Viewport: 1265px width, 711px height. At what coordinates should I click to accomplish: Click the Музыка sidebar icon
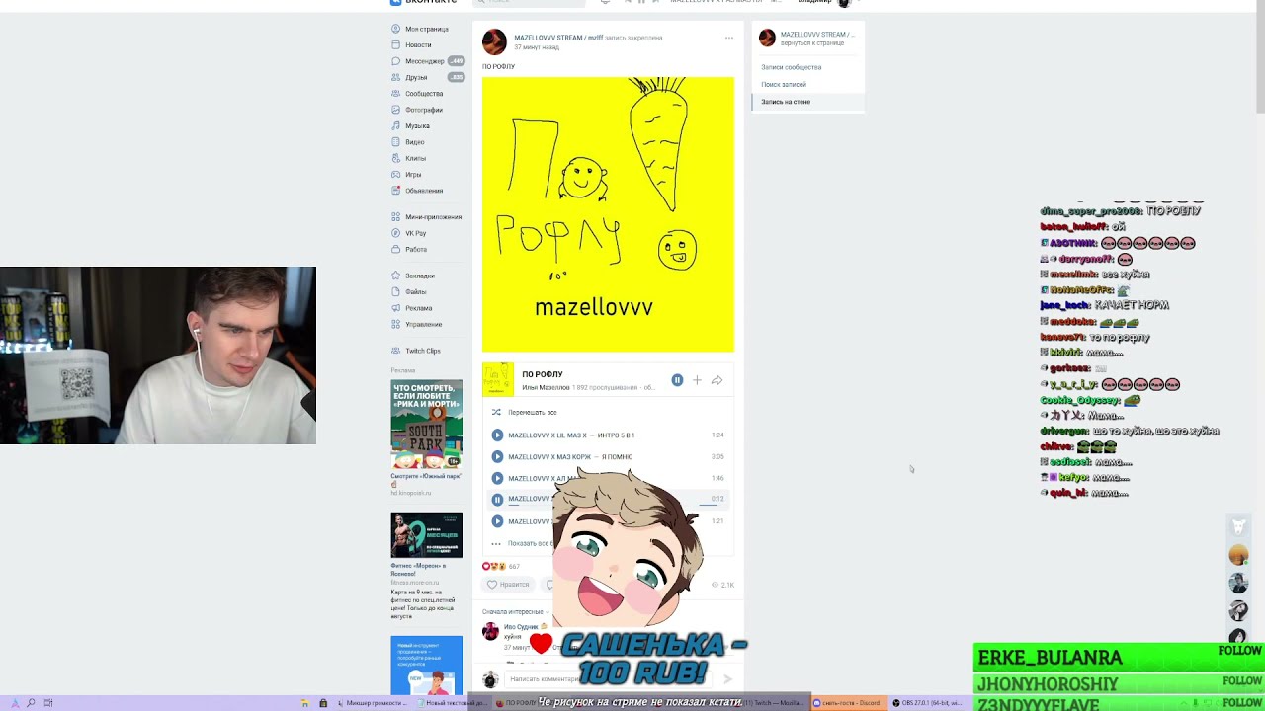396,125
